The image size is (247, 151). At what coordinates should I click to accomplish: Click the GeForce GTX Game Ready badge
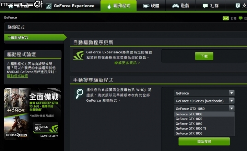pos(46,130)
